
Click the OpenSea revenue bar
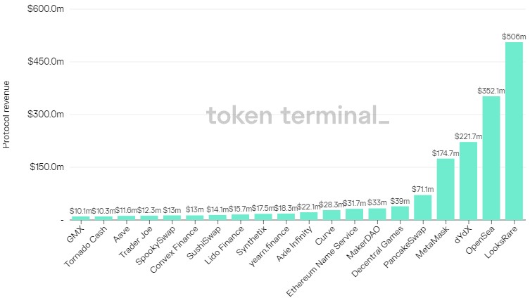coord(491,157)
